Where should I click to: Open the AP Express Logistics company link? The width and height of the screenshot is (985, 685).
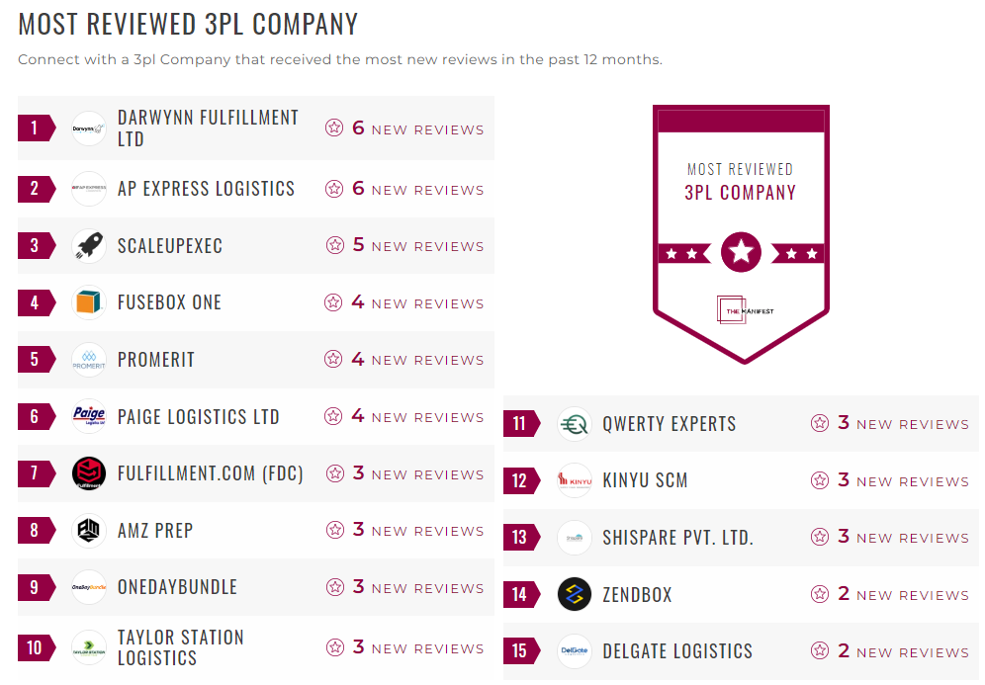(x=206, y=189)
